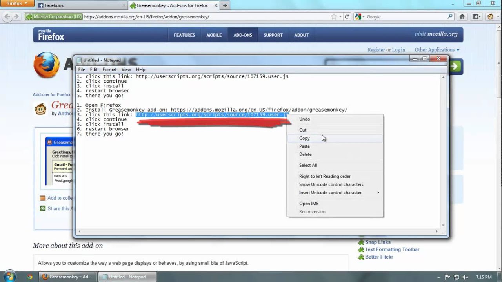Screen dimensions: 502x282
Task: Expand the Other Applications dropdown
Action: pos(437,50)
